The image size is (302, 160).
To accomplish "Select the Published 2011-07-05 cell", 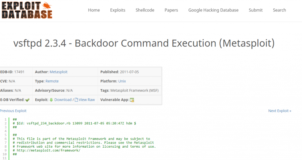I will (130, 72).
